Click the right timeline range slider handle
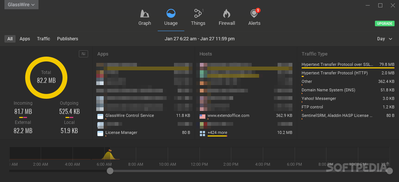Viewport: 399px width, 182px height. pyautogui.click(x=390, y=171)
